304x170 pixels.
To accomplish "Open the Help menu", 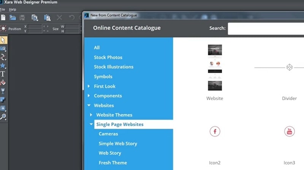I will click(13, 9).
